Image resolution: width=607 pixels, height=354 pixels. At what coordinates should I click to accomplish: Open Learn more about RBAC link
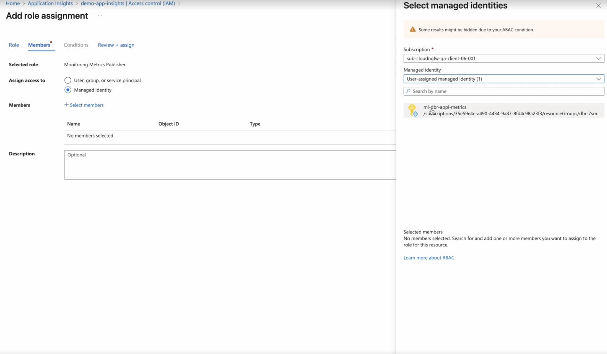click(429, 258)
